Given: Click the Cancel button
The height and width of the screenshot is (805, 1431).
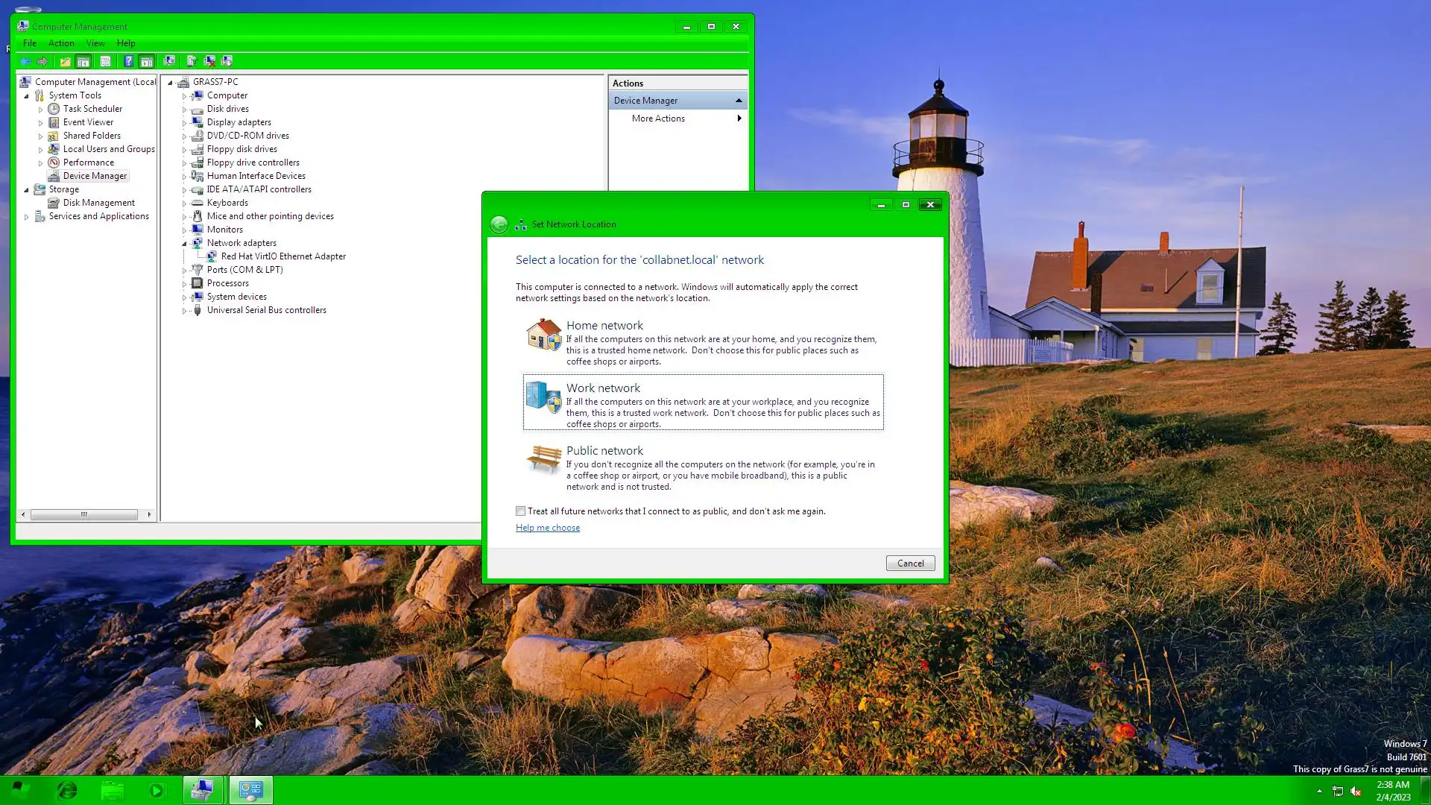Looking at the screenshot, I should pyautogui.click(x=909, y=563).
